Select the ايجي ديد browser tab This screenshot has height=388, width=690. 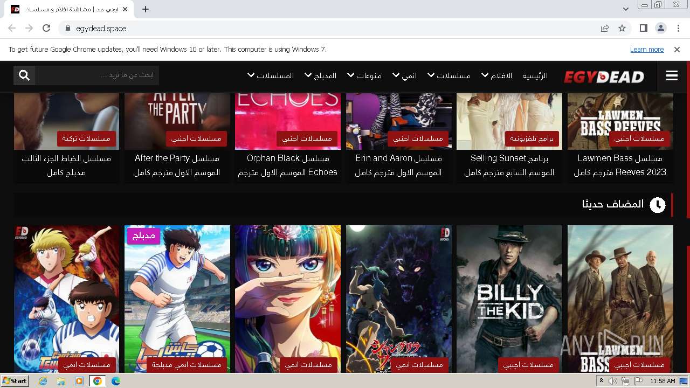coord(68,9)
